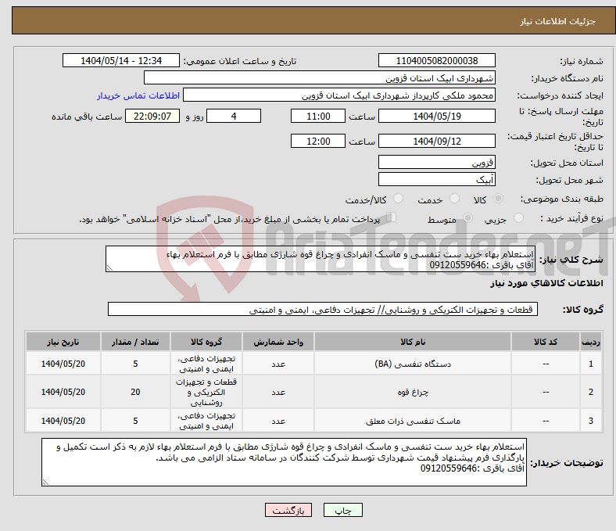Click the response deadline date 1404/05/19
The height and width of the screenshot is (531, 616).
point(436,116)
